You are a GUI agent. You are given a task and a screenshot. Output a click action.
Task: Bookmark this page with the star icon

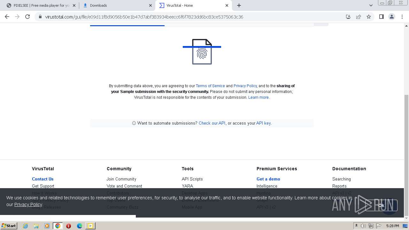point(369,17)
